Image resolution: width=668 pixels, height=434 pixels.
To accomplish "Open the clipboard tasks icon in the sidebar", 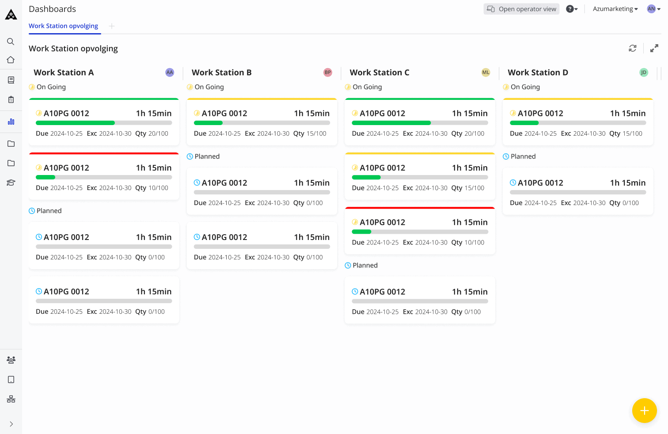I will [11, 99].
